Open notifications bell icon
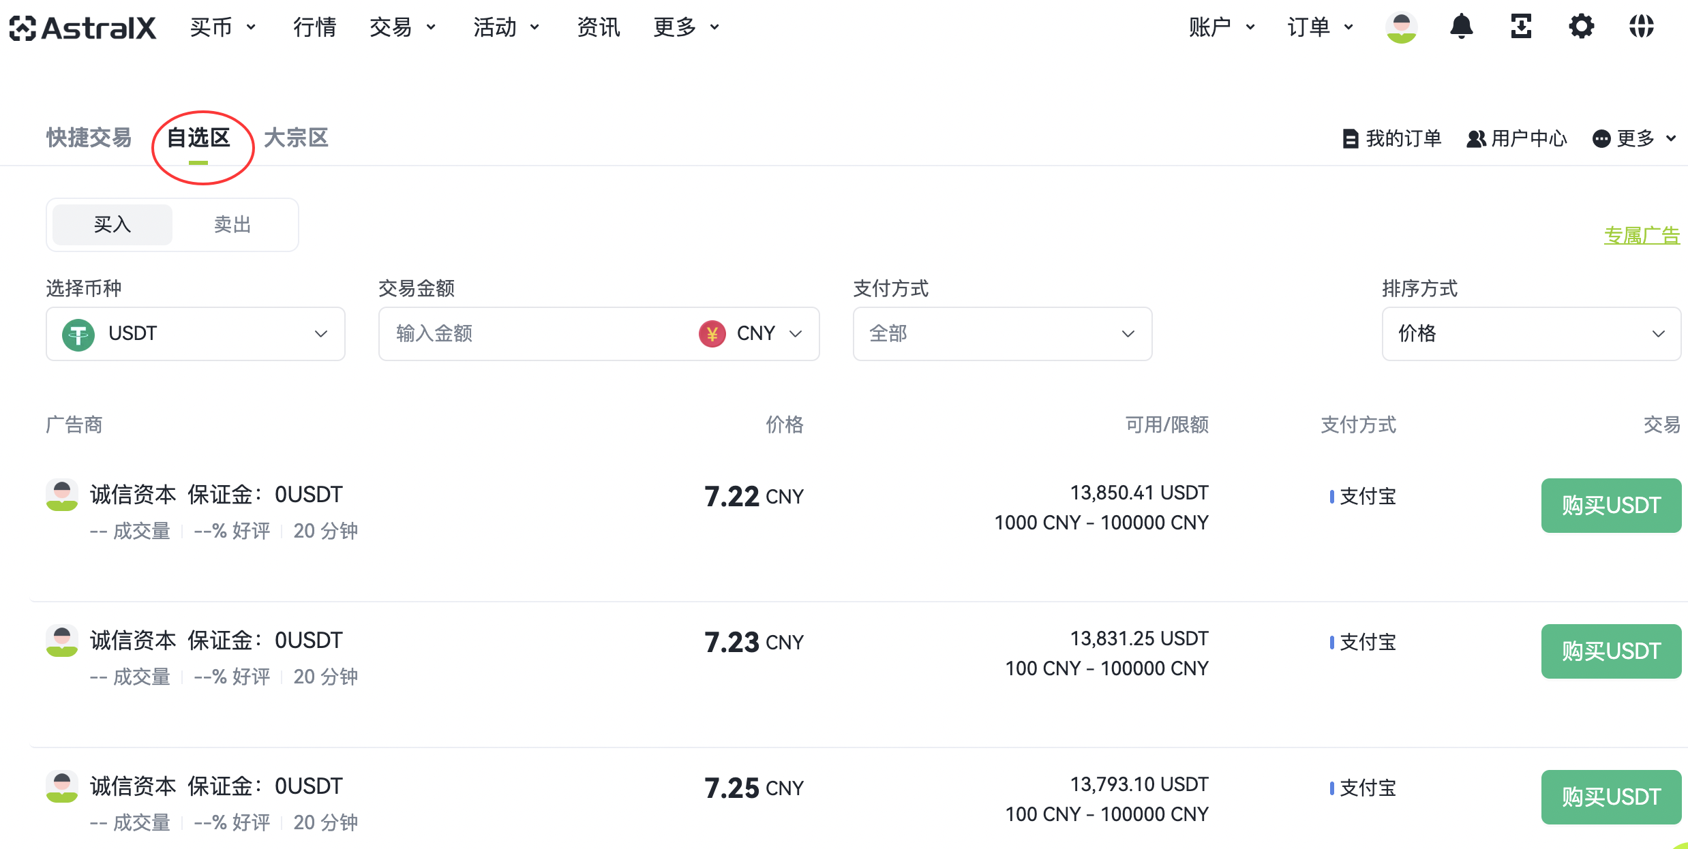Screen dimensions: 1688x849 pos(1461,27)
